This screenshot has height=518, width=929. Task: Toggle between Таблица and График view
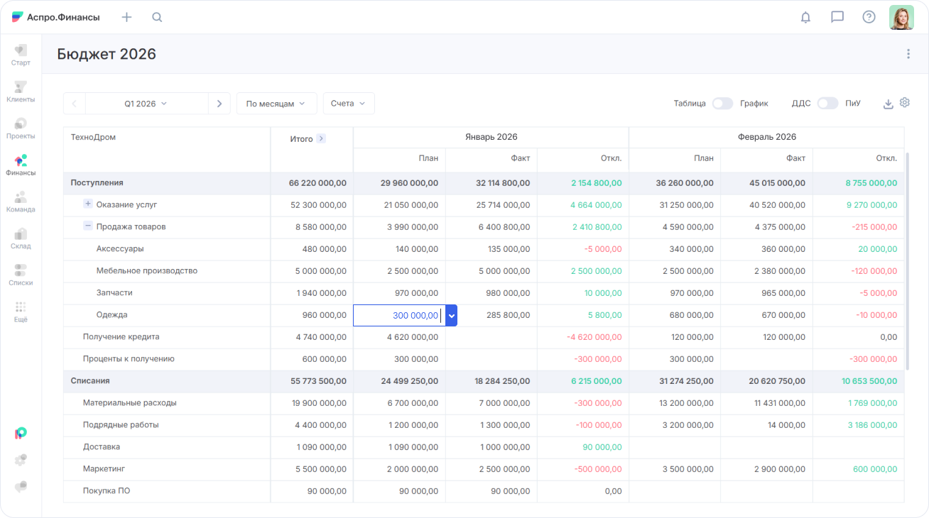click(722, 104)
